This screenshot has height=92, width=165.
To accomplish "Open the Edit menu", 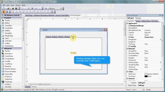I will point(8,5).
